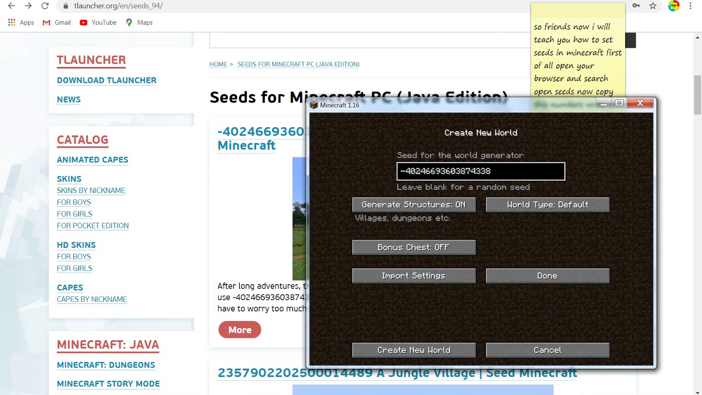702x395 pixels.
Task: Open the Chrome profile avatar
Action: point(673,6)
